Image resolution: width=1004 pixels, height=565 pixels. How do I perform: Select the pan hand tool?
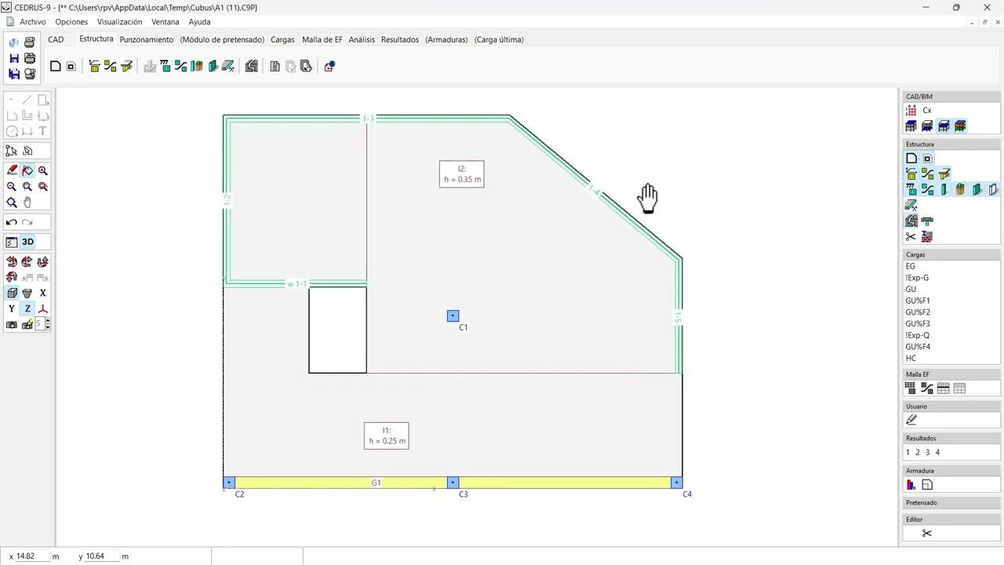(x=27, y=202)
